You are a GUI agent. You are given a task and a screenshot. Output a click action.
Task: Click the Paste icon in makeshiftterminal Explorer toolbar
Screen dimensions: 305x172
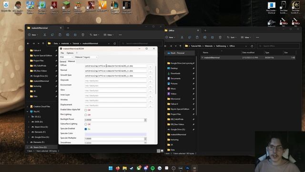pos(60,35)
